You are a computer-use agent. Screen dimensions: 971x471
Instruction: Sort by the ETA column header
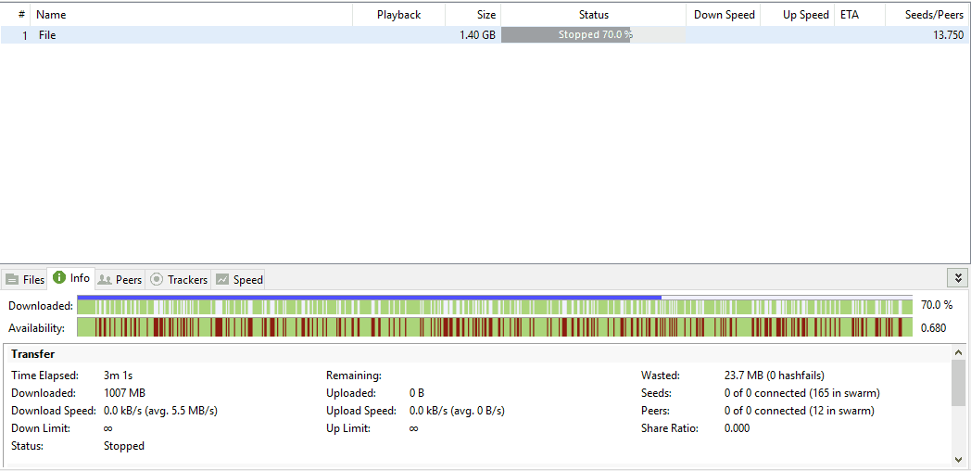[x=860, y=15]
